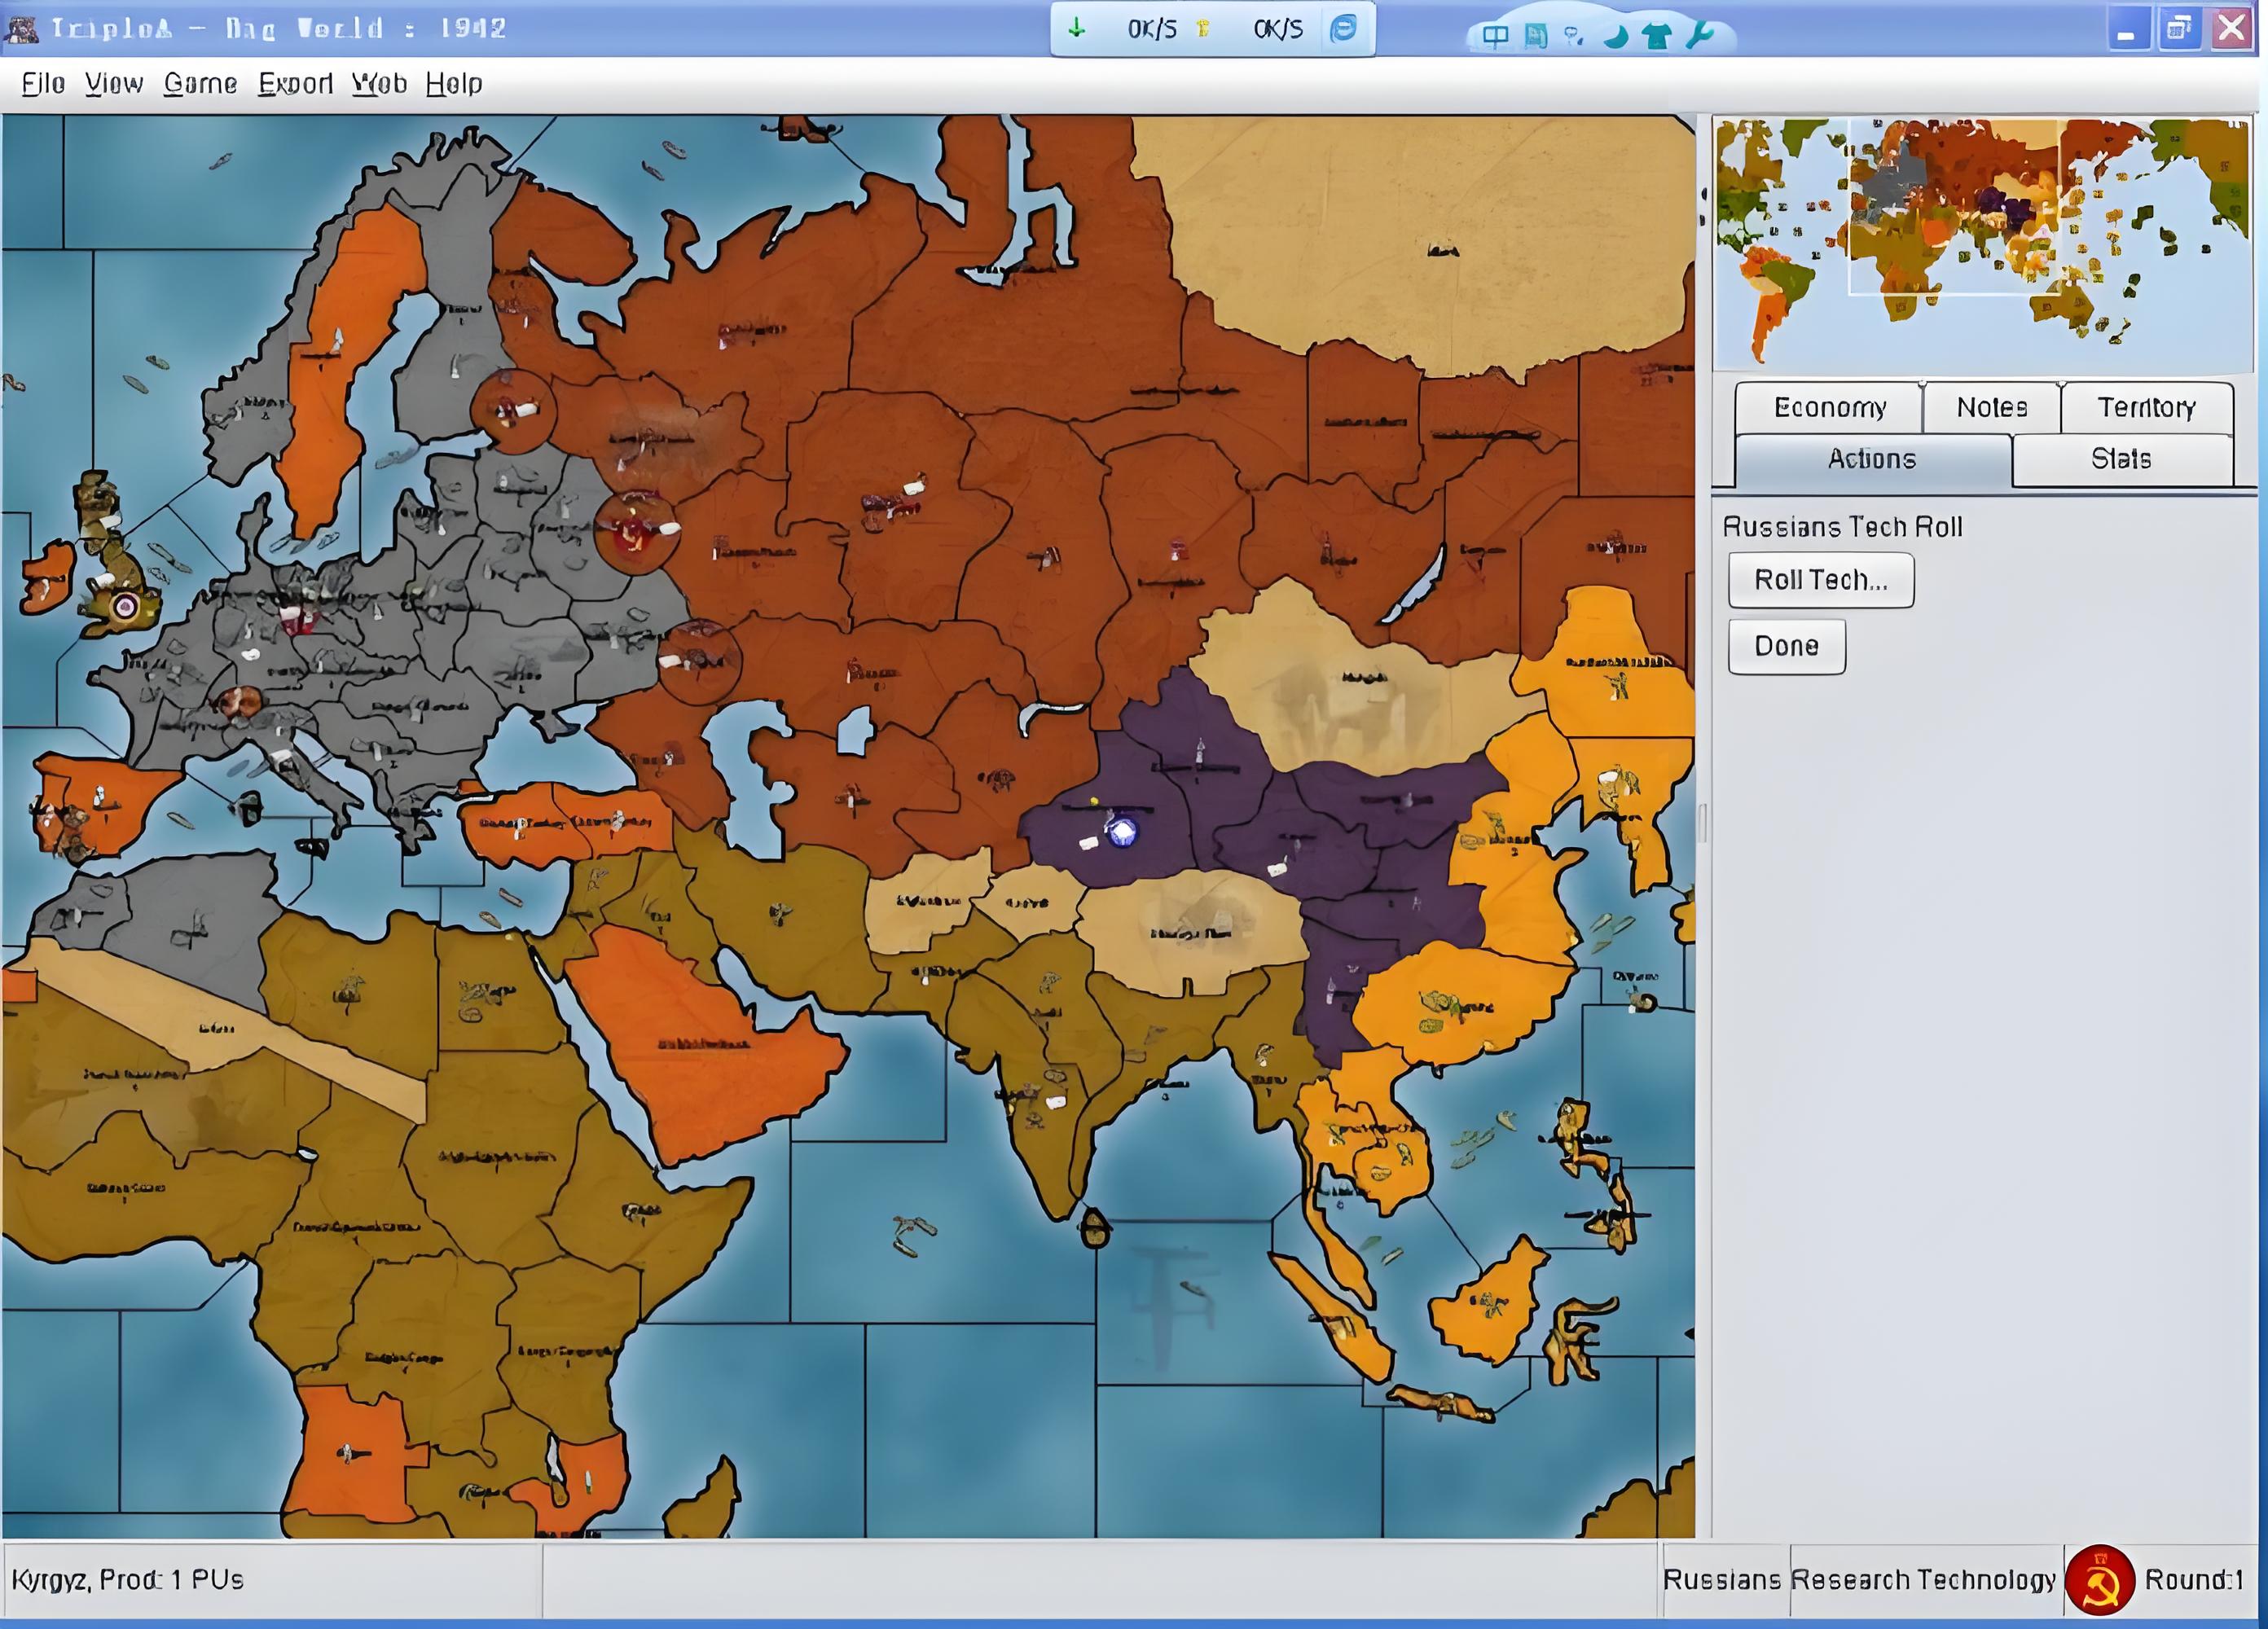The image size is (2268, 1629).
Task: Select the Actions tab
Action: click(1872, 459)
